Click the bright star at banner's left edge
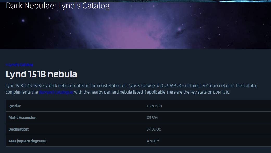This screenshot has height=153, width=271. point(23,20)
